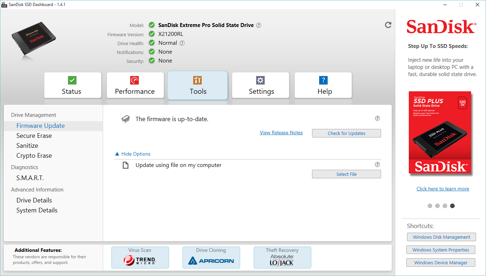Select the fourth carousel dot
Screen dimensions: 486x276
(x=452, y=206)
